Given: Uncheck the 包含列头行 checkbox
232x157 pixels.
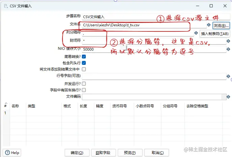Looking at the screenshot, I should click(84, 63).
